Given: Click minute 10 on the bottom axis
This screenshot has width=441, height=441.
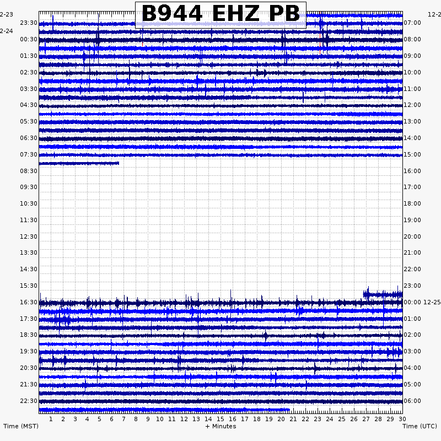Looking at the screenshot, I should (160, 419).
